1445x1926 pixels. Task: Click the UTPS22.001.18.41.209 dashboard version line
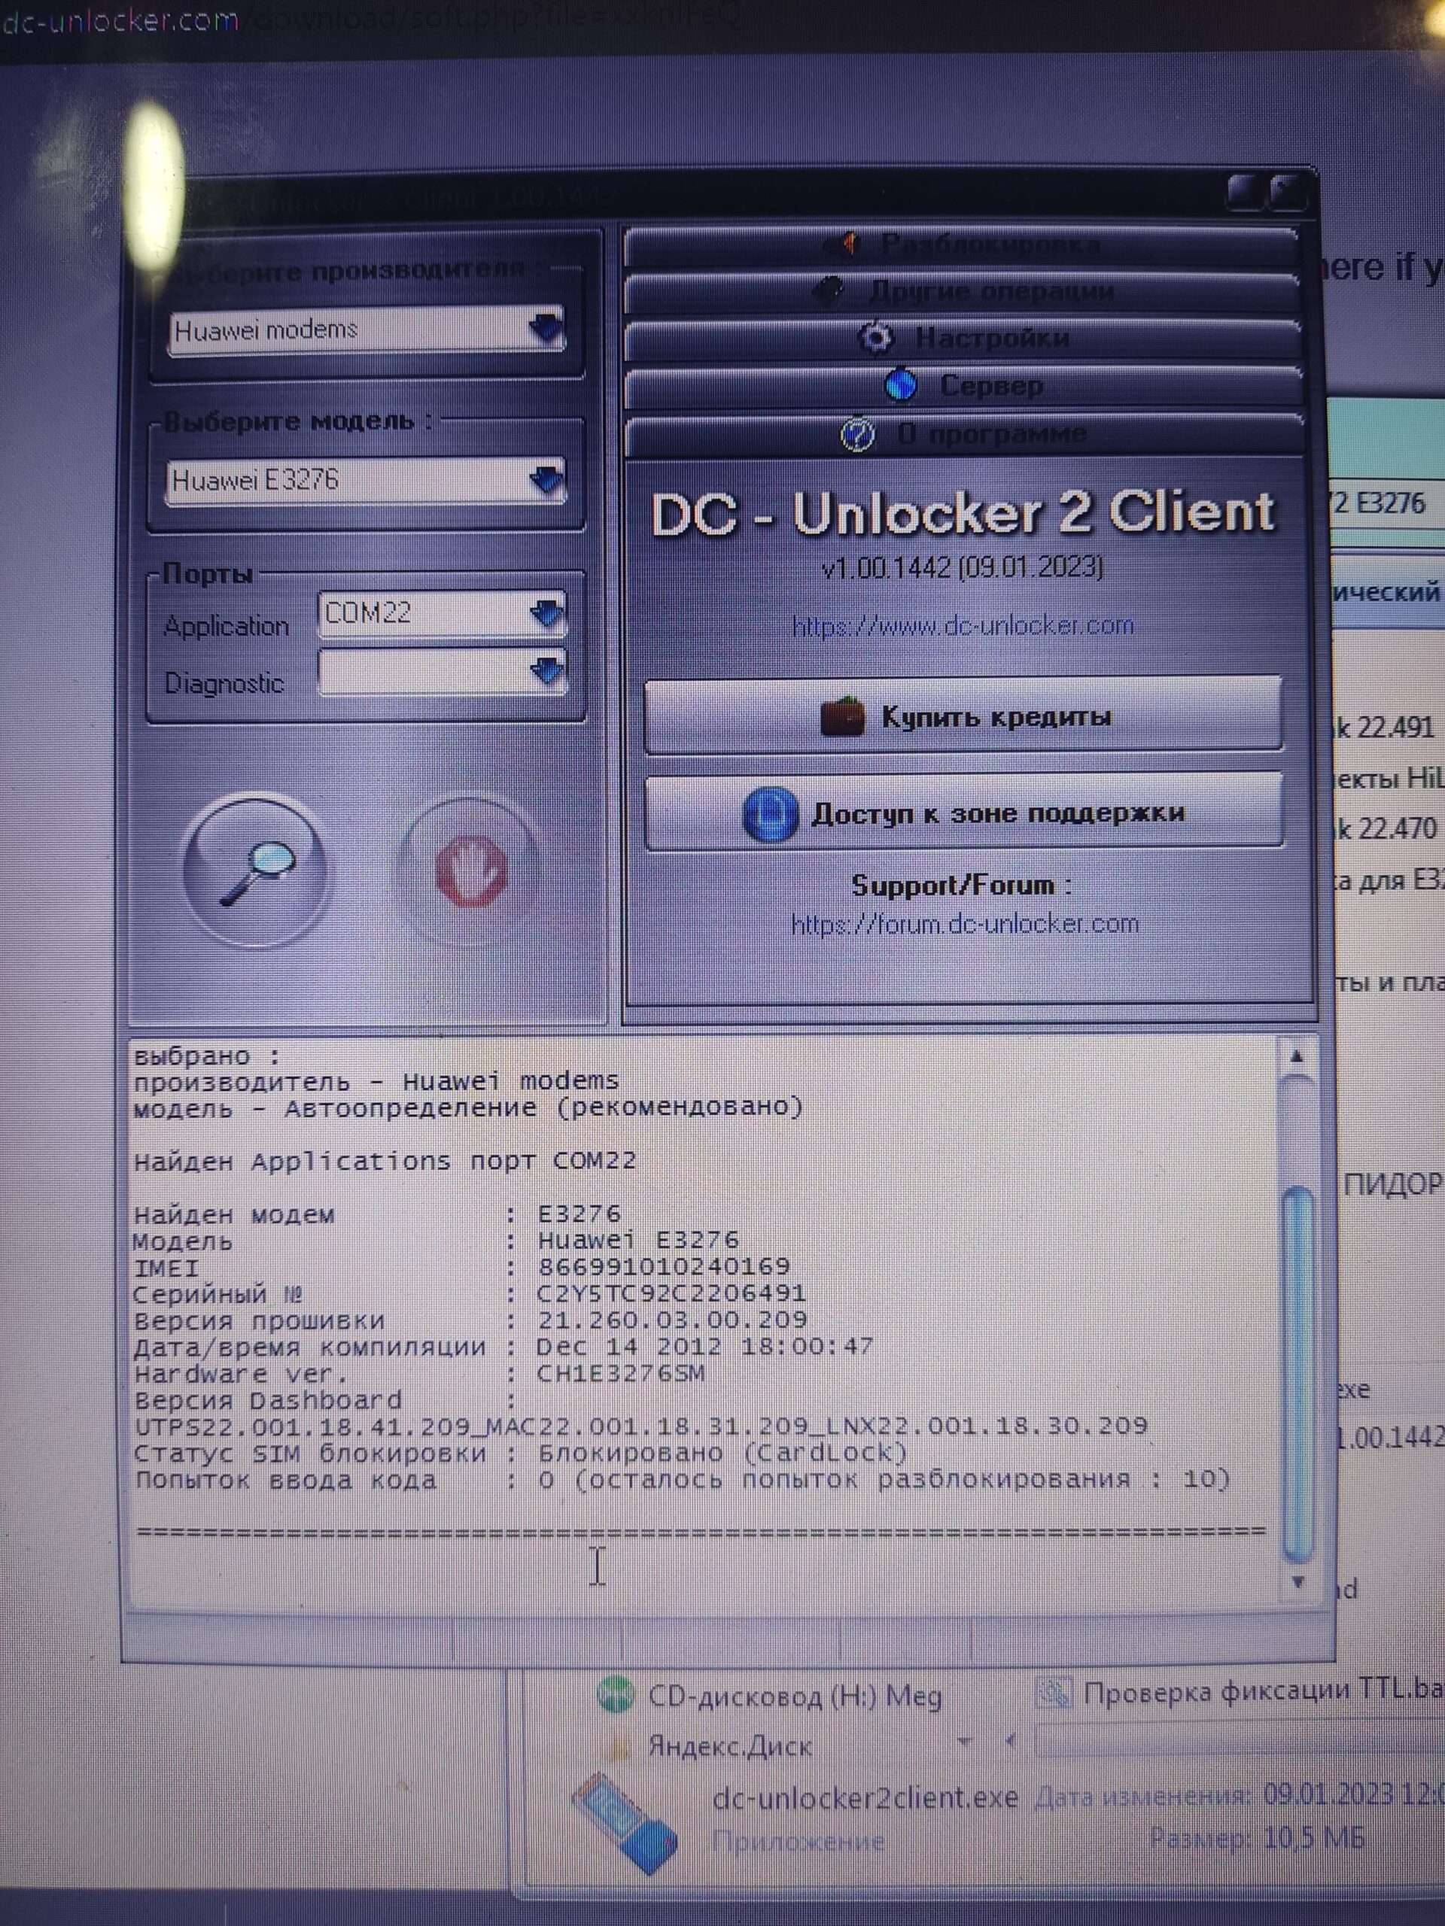click(x=640, y=1426)
